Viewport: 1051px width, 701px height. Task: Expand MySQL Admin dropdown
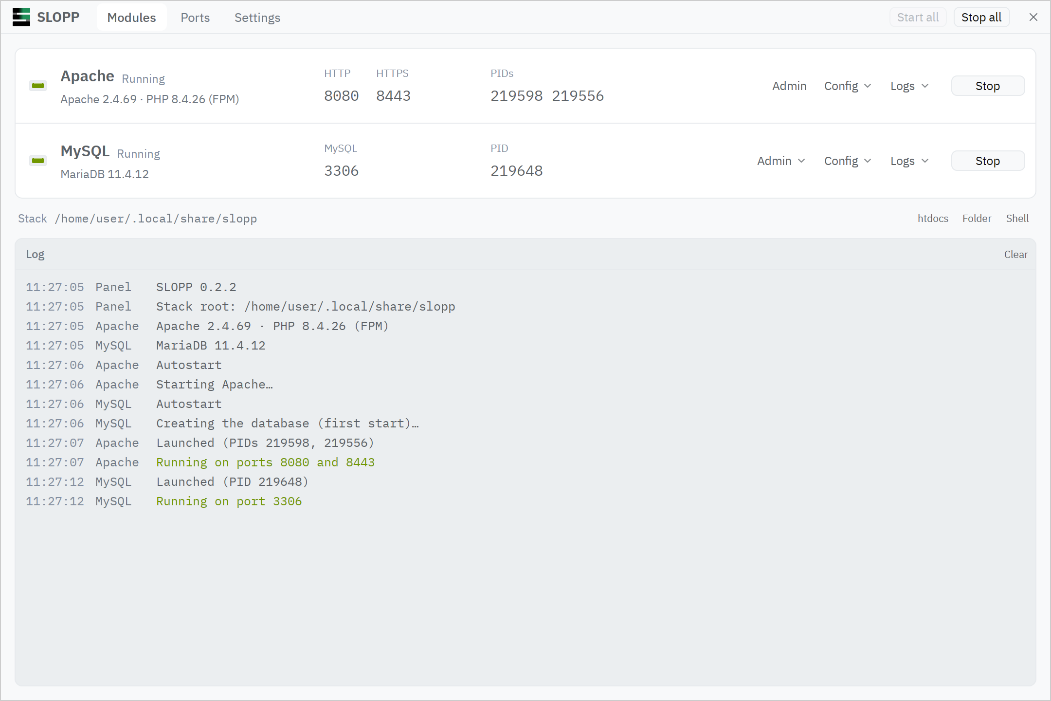(780, 161)
